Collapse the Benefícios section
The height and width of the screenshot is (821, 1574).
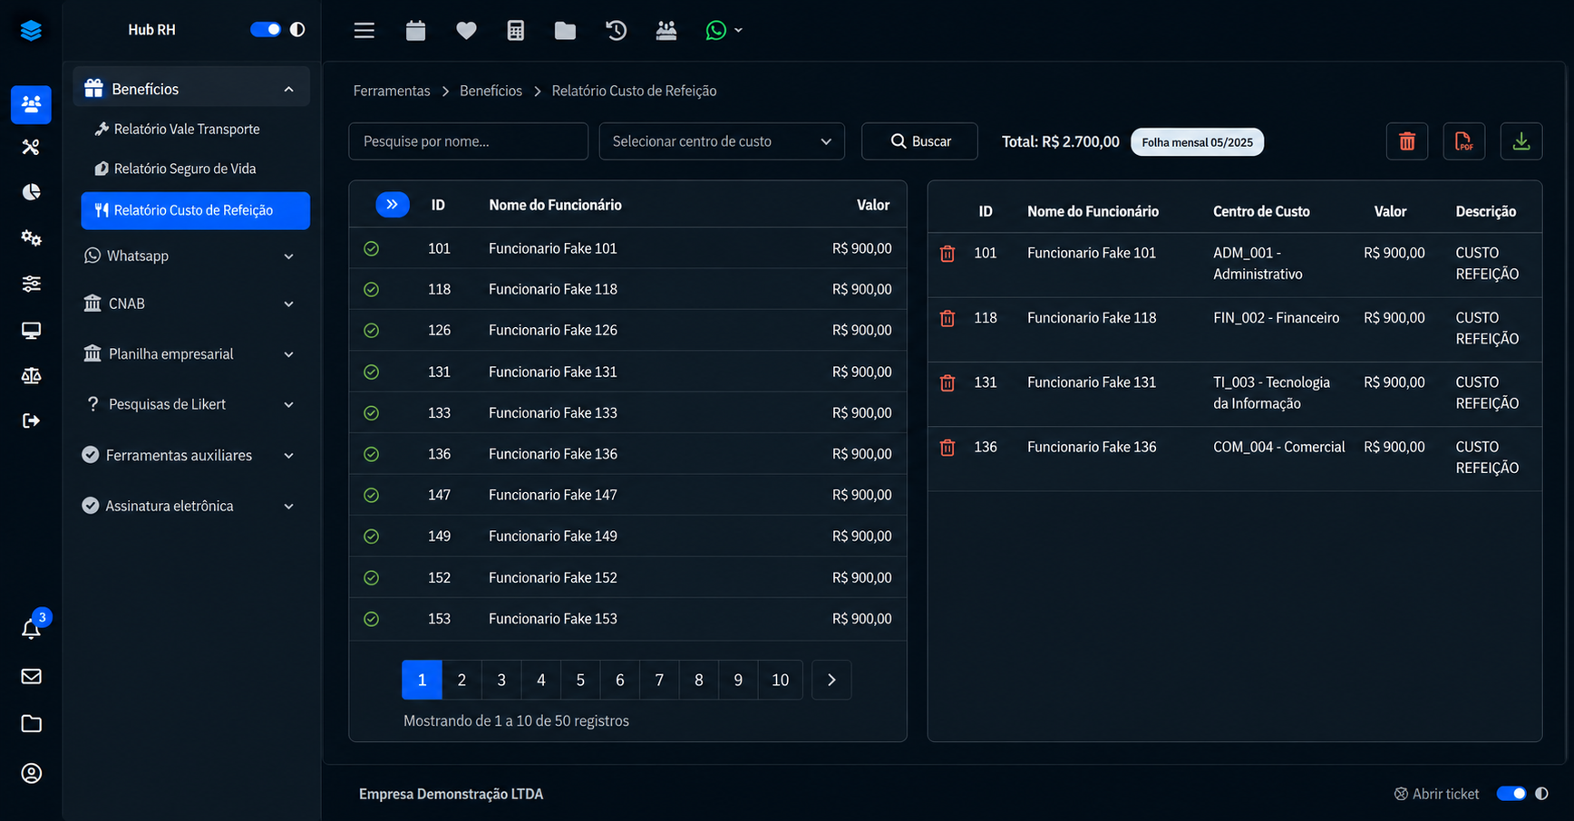[x=191, y=89]
